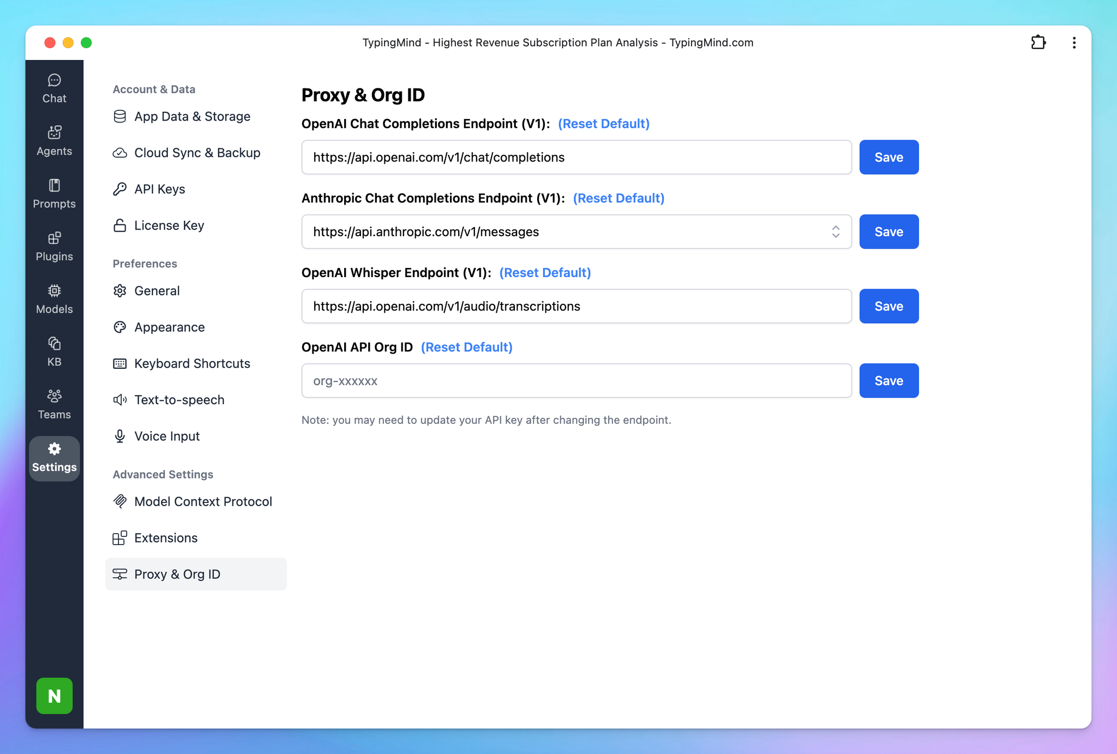Open the Prompts library icon
The height and width of the screenshot is (754, 1117).
54,194
